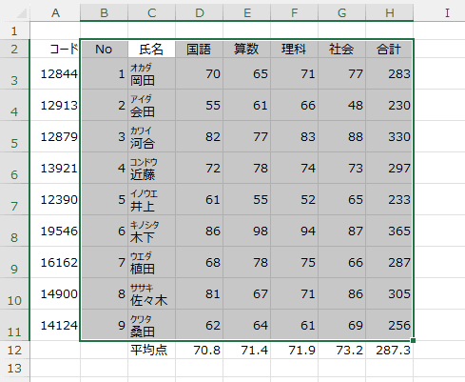Click the No header cell
The image size is (465, 382).
coord(104,49)
